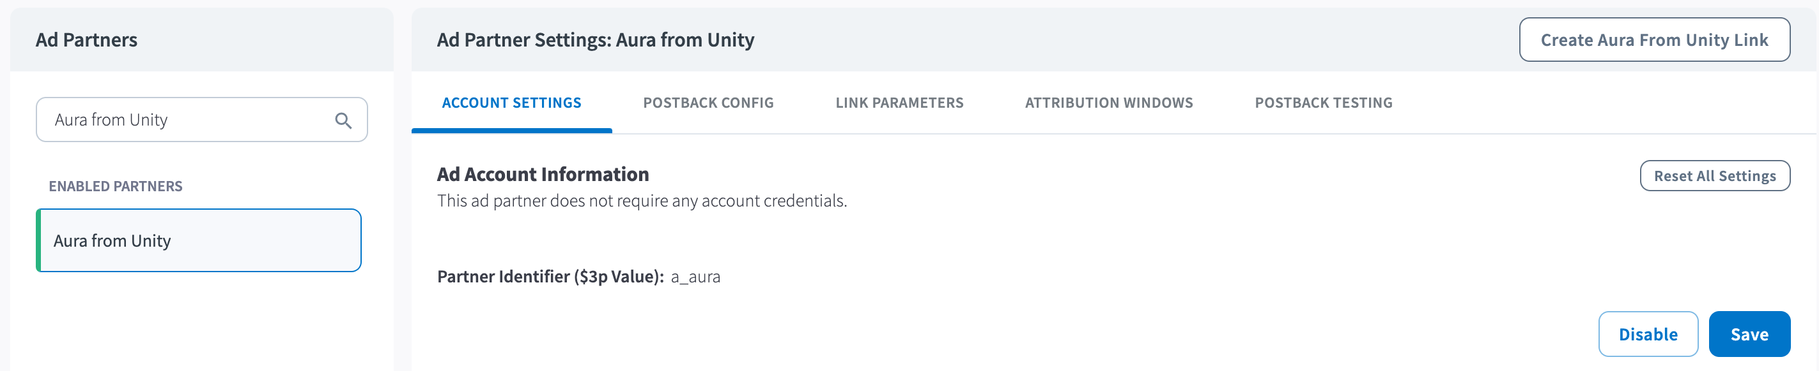Click the magnifier search icon

click(343, 120)
